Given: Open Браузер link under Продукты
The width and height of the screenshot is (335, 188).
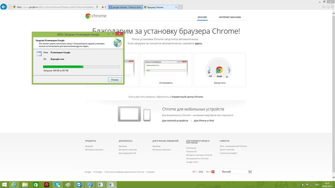Looking at the screenshot, I should tap(89, 146).
